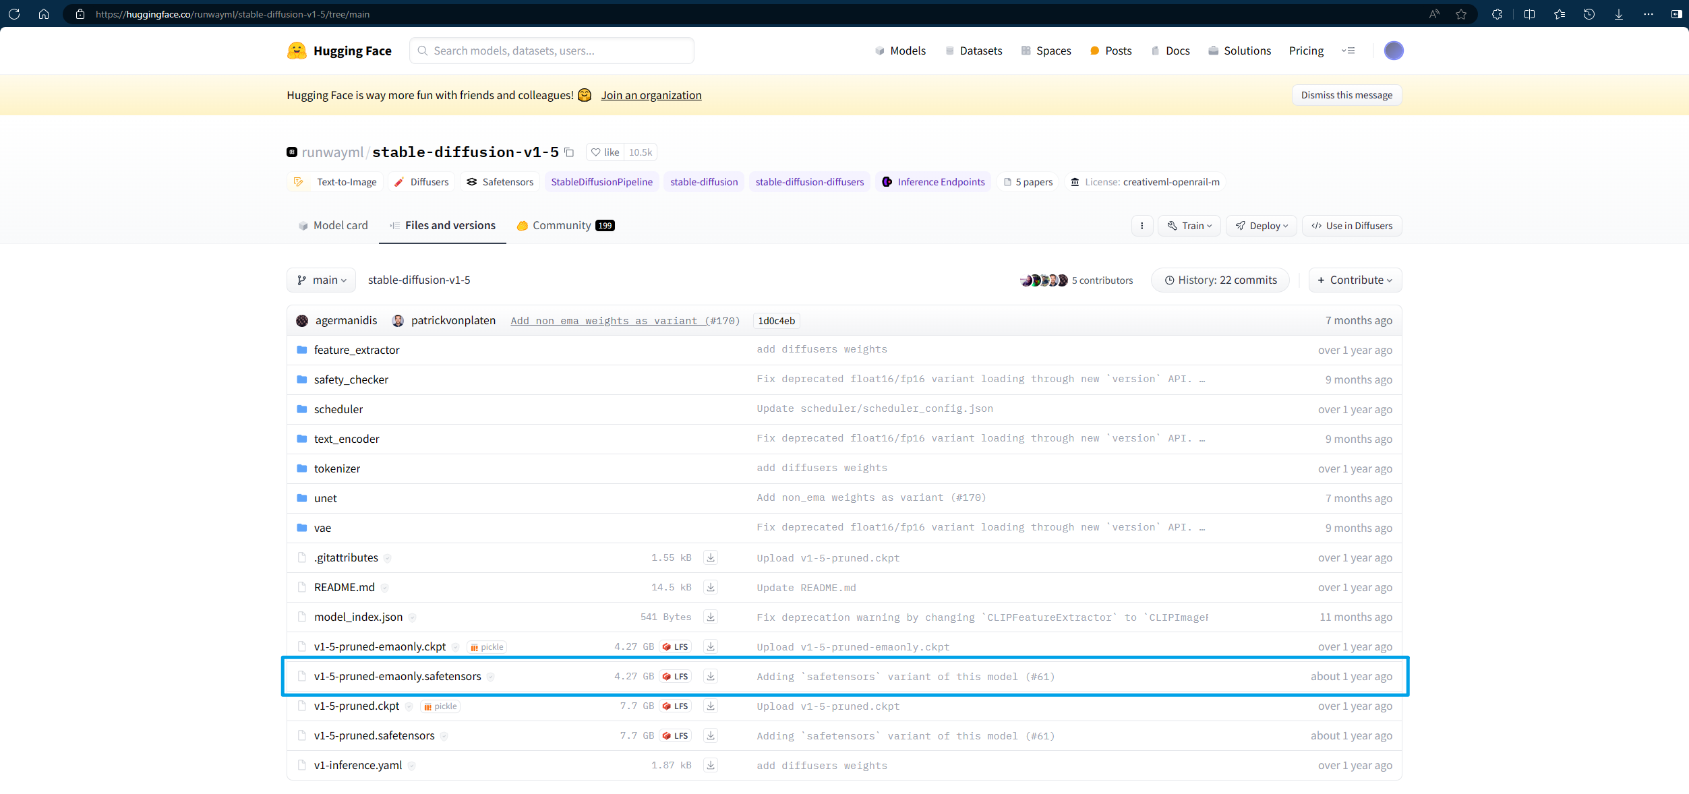
Task: Like the stable-diffusion-v1-5 model
Action: pyautogui.click(x=605, y=152)
